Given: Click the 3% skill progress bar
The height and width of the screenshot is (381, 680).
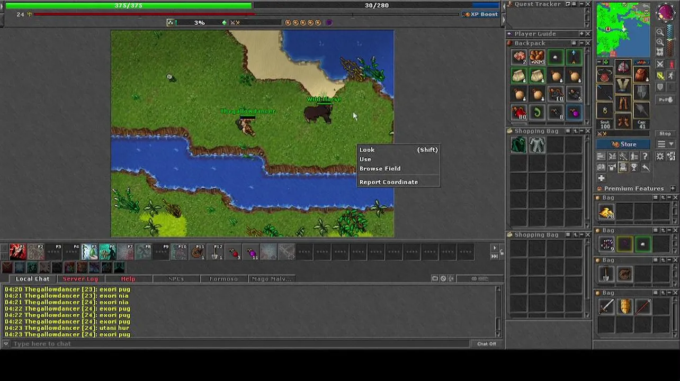Looking at the screenshot, I should 199,23.
